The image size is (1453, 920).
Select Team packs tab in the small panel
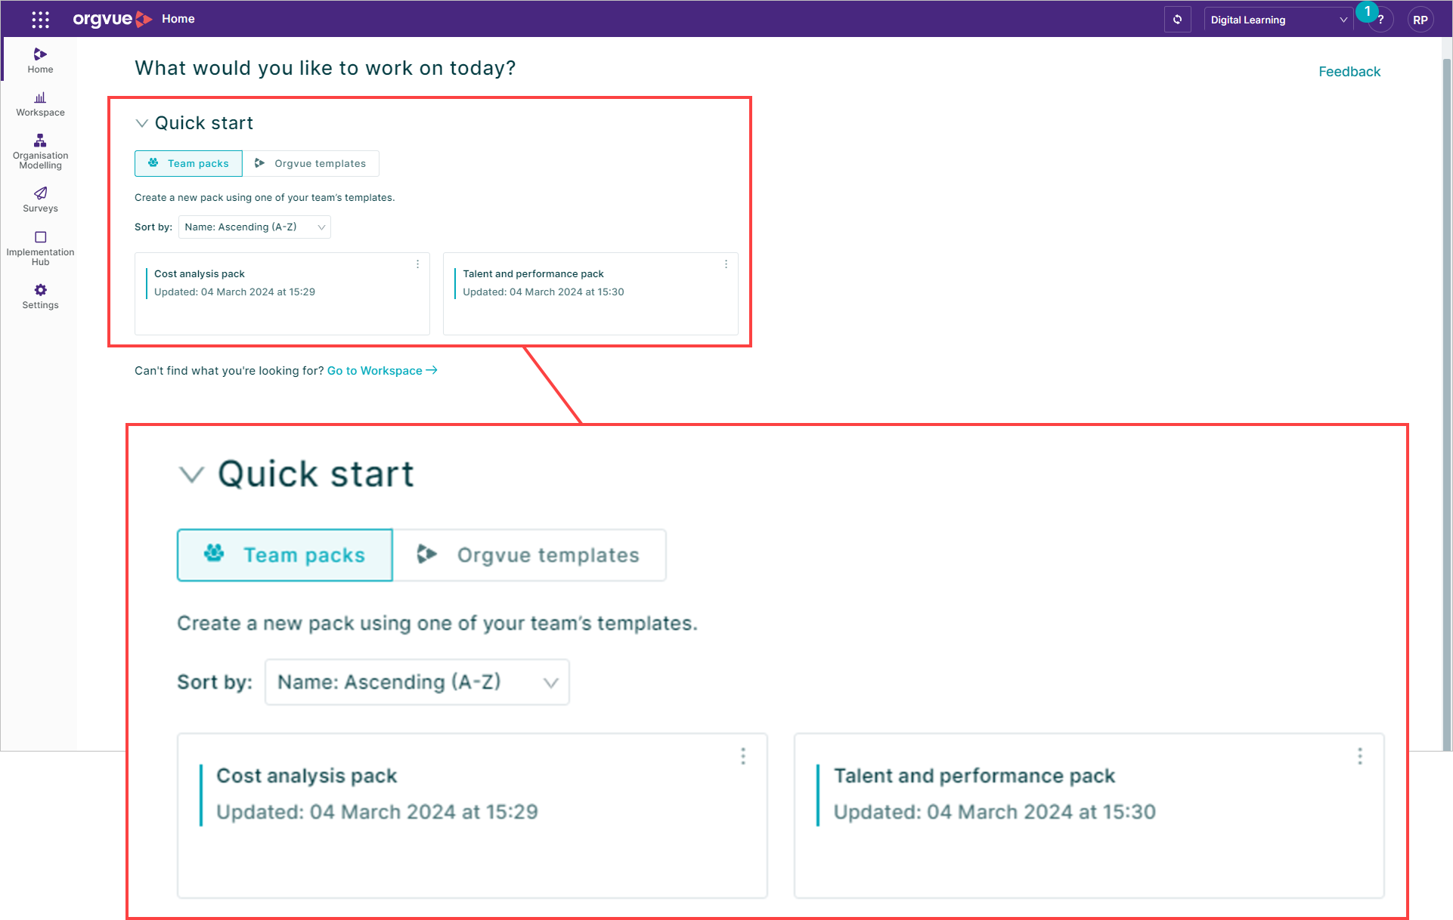pos(188,163)
